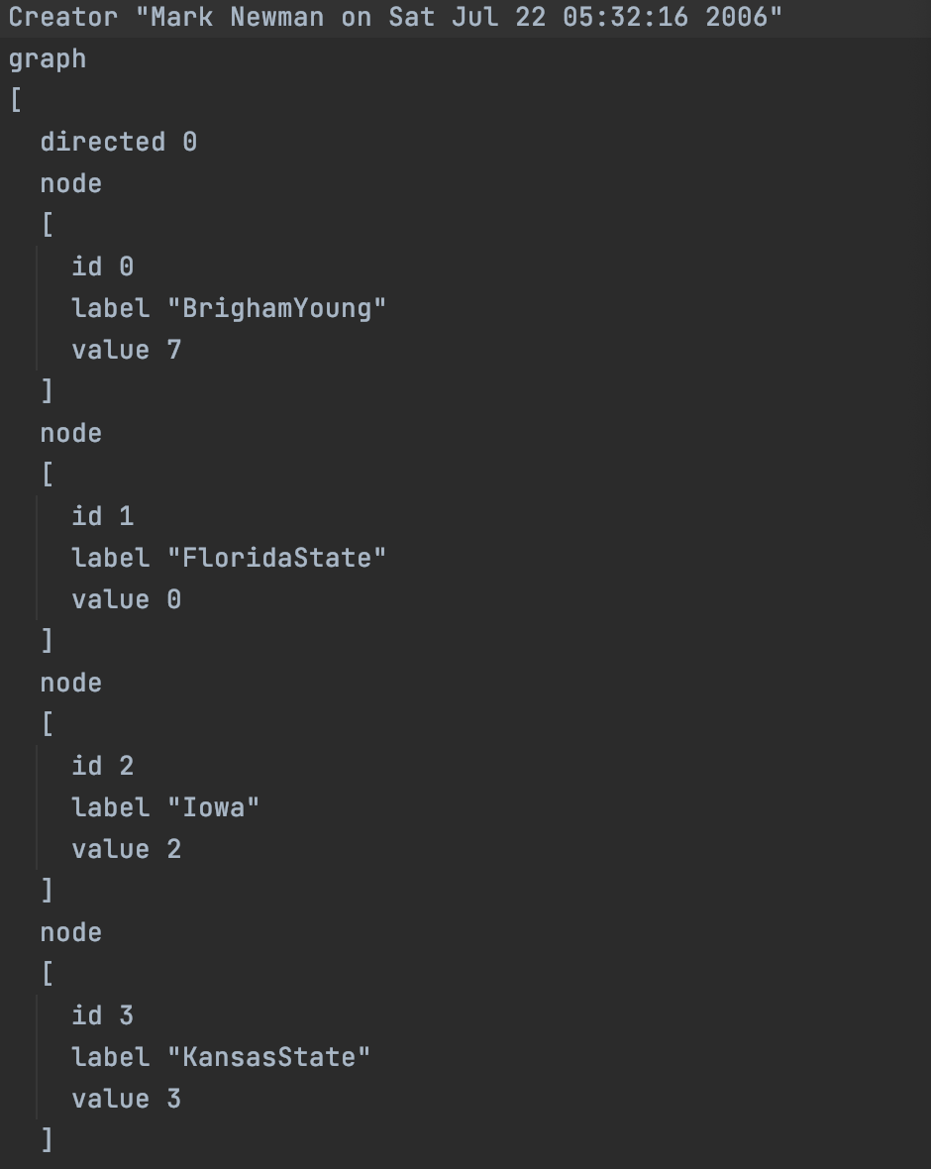The image size is (931, 1169).
Task: Select the "id 0" line
Action: point(103,266)
